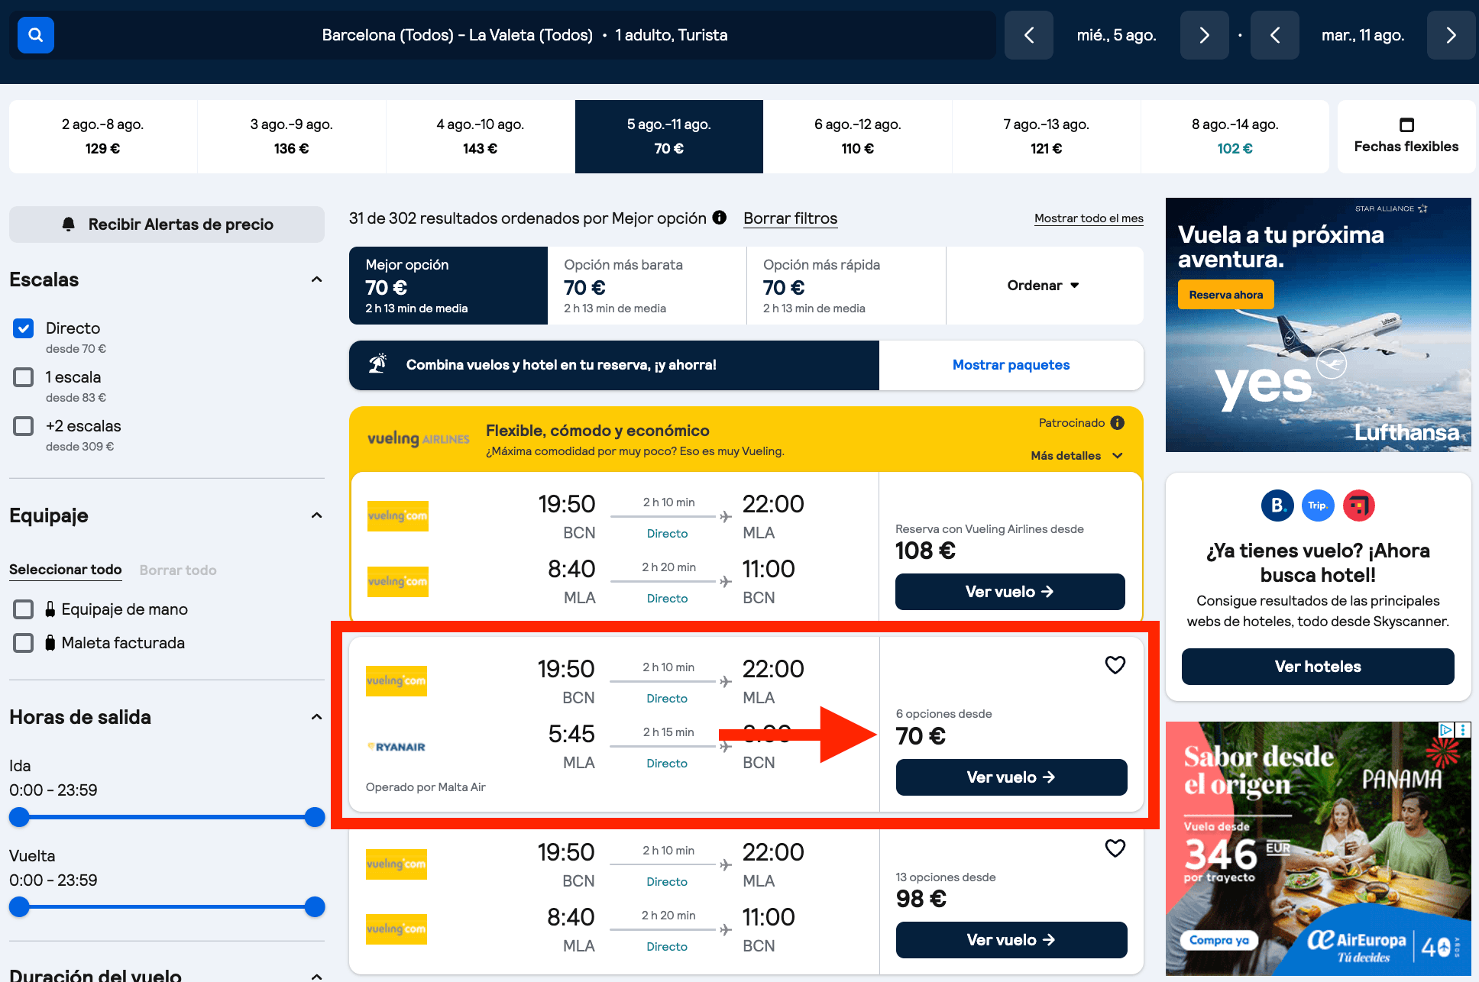Go to previous departure date arrow

click(1028, 35)
